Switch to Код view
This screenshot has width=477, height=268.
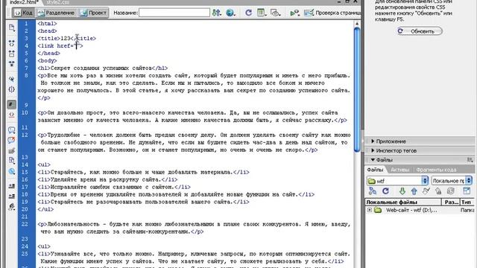pos(24,13)
